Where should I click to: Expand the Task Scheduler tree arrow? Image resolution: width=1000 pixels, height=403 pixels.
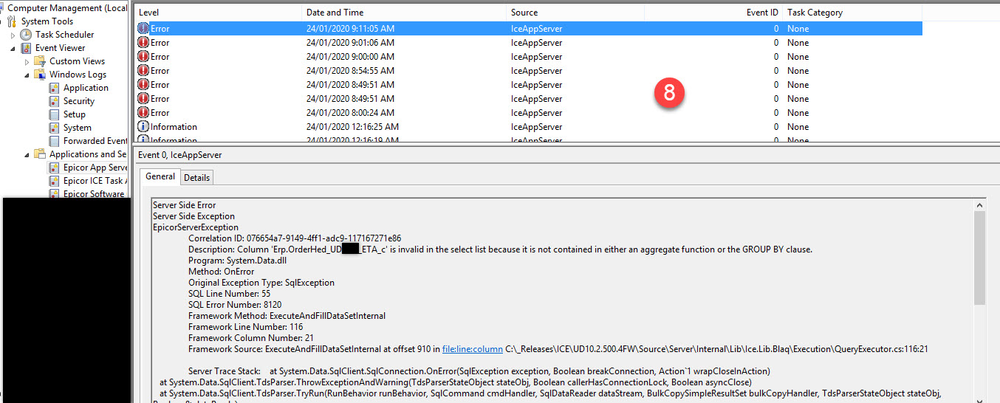coord(13,35)
